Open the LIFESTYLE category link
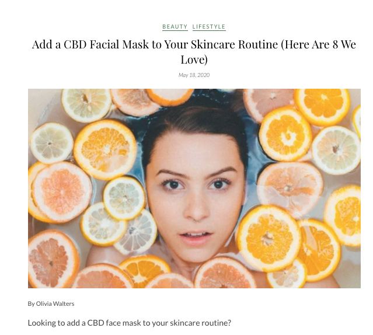Viewport: 373px width, 335px height. 209,27
